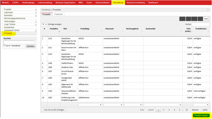Sort by Preis (netto) column header
The height and width of the screenshot is (119, 212).
click(188, 30)
